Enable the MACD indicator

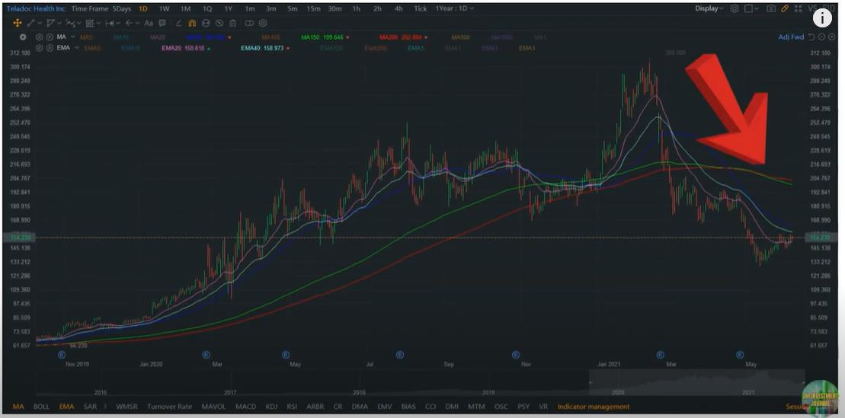(x=245, y=407)
